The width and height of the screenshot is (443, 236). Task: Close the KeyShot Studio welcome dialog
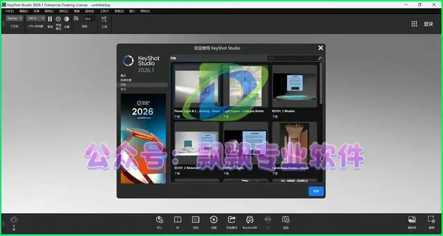coord(321,48)
